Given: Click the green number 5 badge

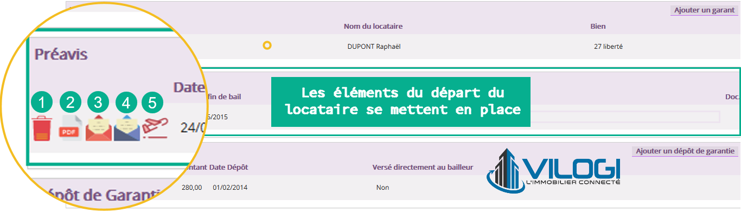Looking at the screenshot, I should coord(152,102).
